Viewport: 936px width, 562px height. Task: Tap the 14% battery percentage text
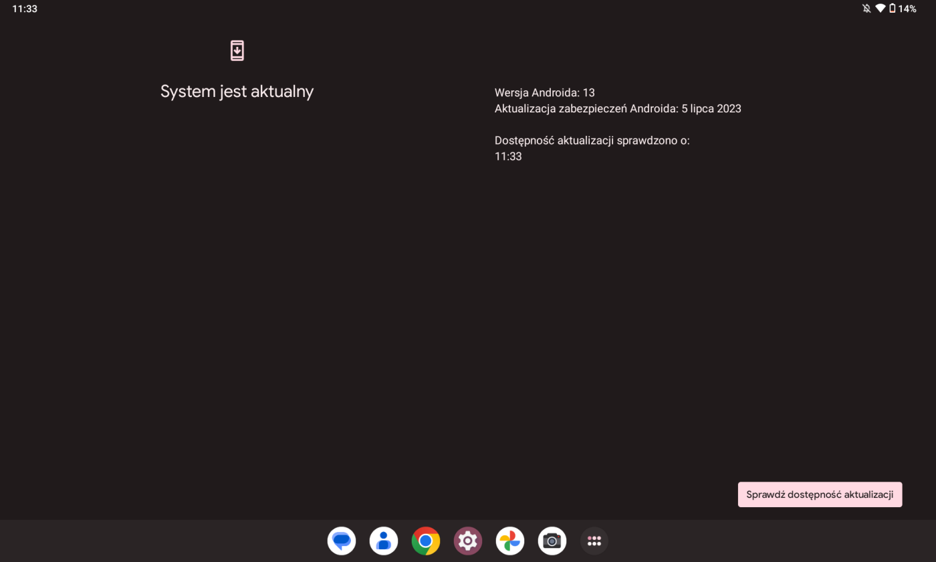tap(907, 9)
